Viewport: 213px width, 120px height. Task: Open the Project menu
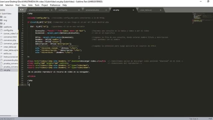pos(45,5)
